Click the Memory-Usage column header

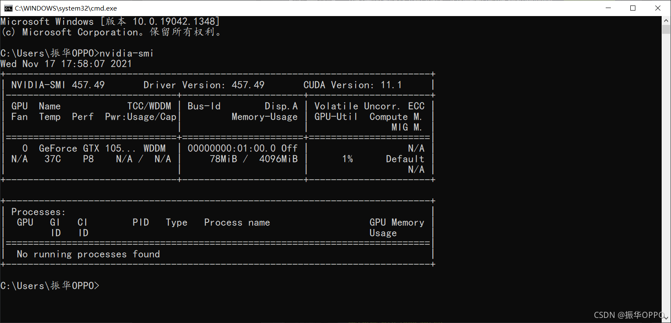pos(265,117)
